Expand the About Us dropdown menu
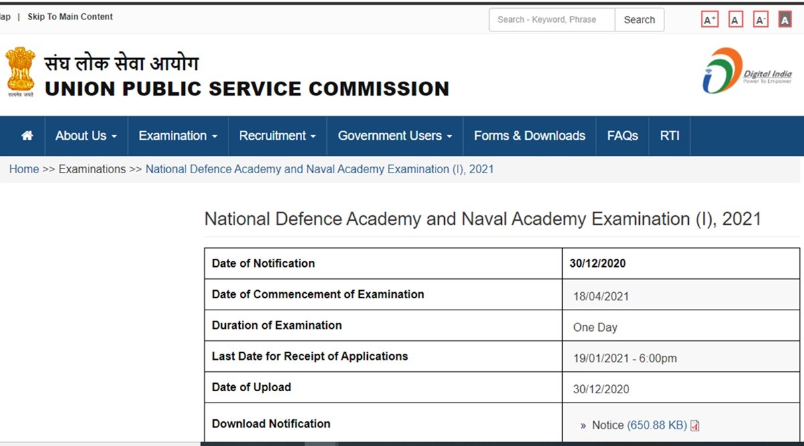The width and height of the screenshot is (804, 446). pyautogui.click(x=86, y=136)
